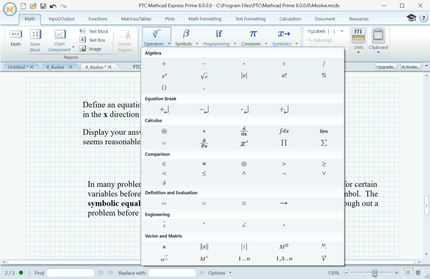Insert the logical XOR ⊕ operator

click(244, 164)
